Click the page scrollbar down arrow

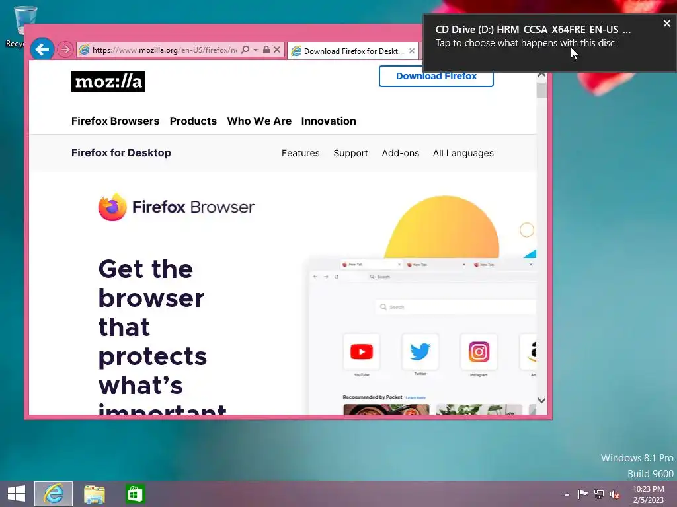tap(542, 401)
